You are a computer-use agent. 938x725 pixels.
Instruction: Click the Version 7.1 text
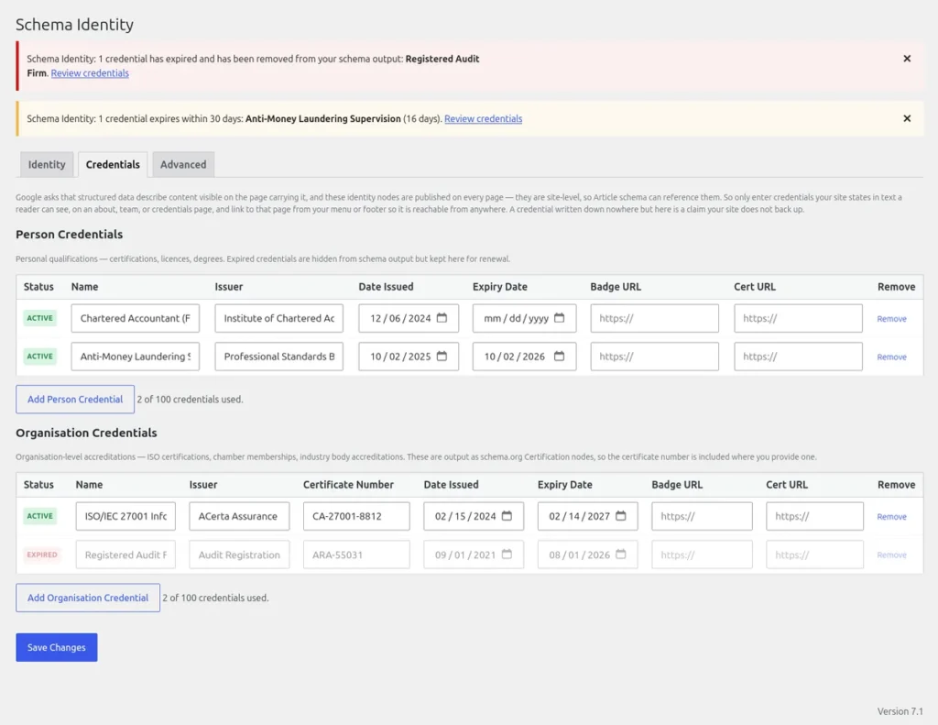coord(900,711)
